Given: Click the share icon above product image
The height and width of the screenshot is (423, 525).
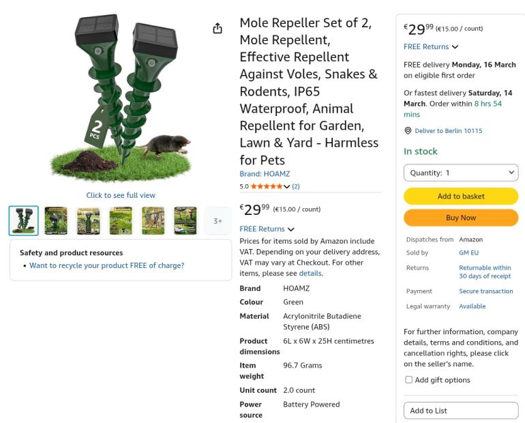Looking at the screenshot, I should 217,29.
